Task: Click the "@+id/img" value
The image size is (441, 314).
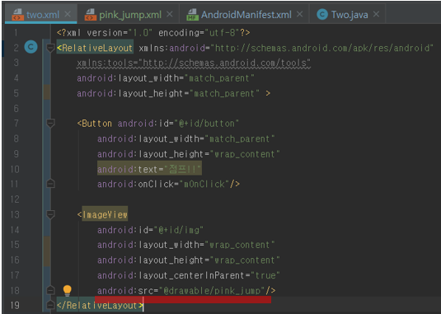Action: pyautogui.click(x=179, y=230)
